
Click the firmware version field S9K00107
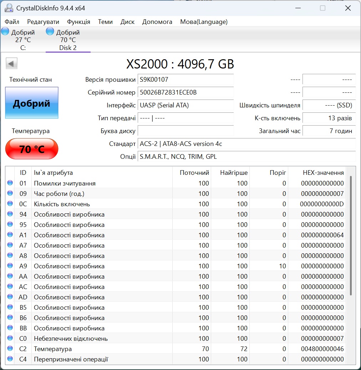pos(186,80)
